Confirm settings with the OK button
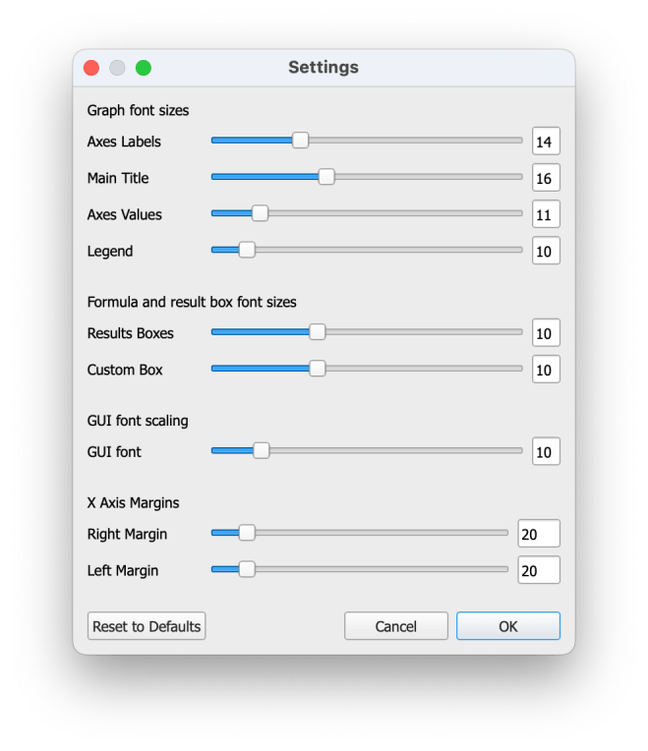Screen dimensions: 648x751 coord(507,626)
